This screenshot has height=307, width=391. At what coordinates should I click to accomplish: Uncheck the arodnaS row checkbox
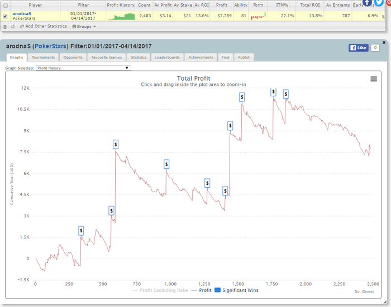pyautogui.click(x=5, y=16)
